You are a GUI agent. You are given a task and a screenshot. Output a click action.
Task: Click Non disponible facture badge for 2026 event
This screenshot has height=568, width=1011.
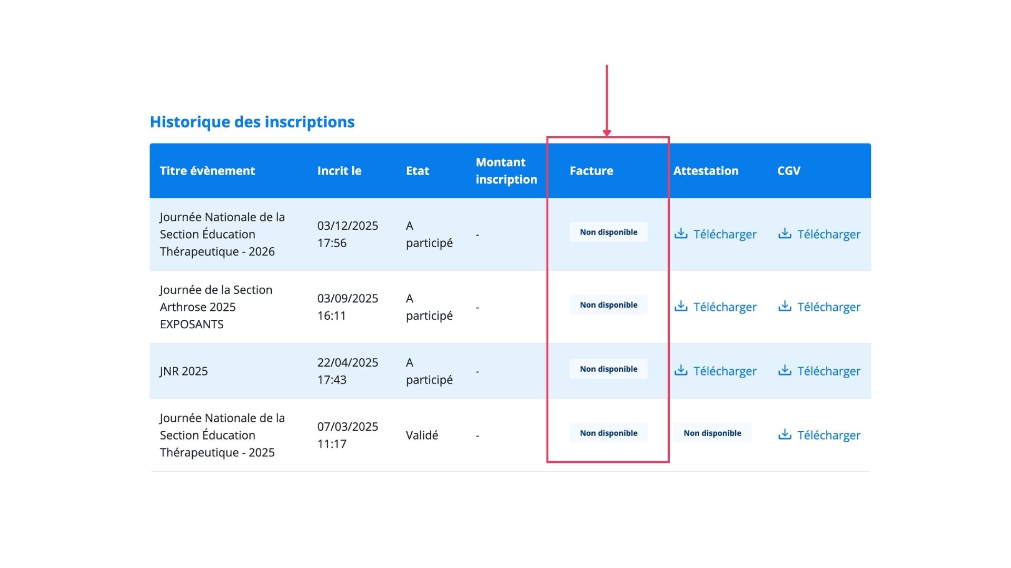point(609,232)
